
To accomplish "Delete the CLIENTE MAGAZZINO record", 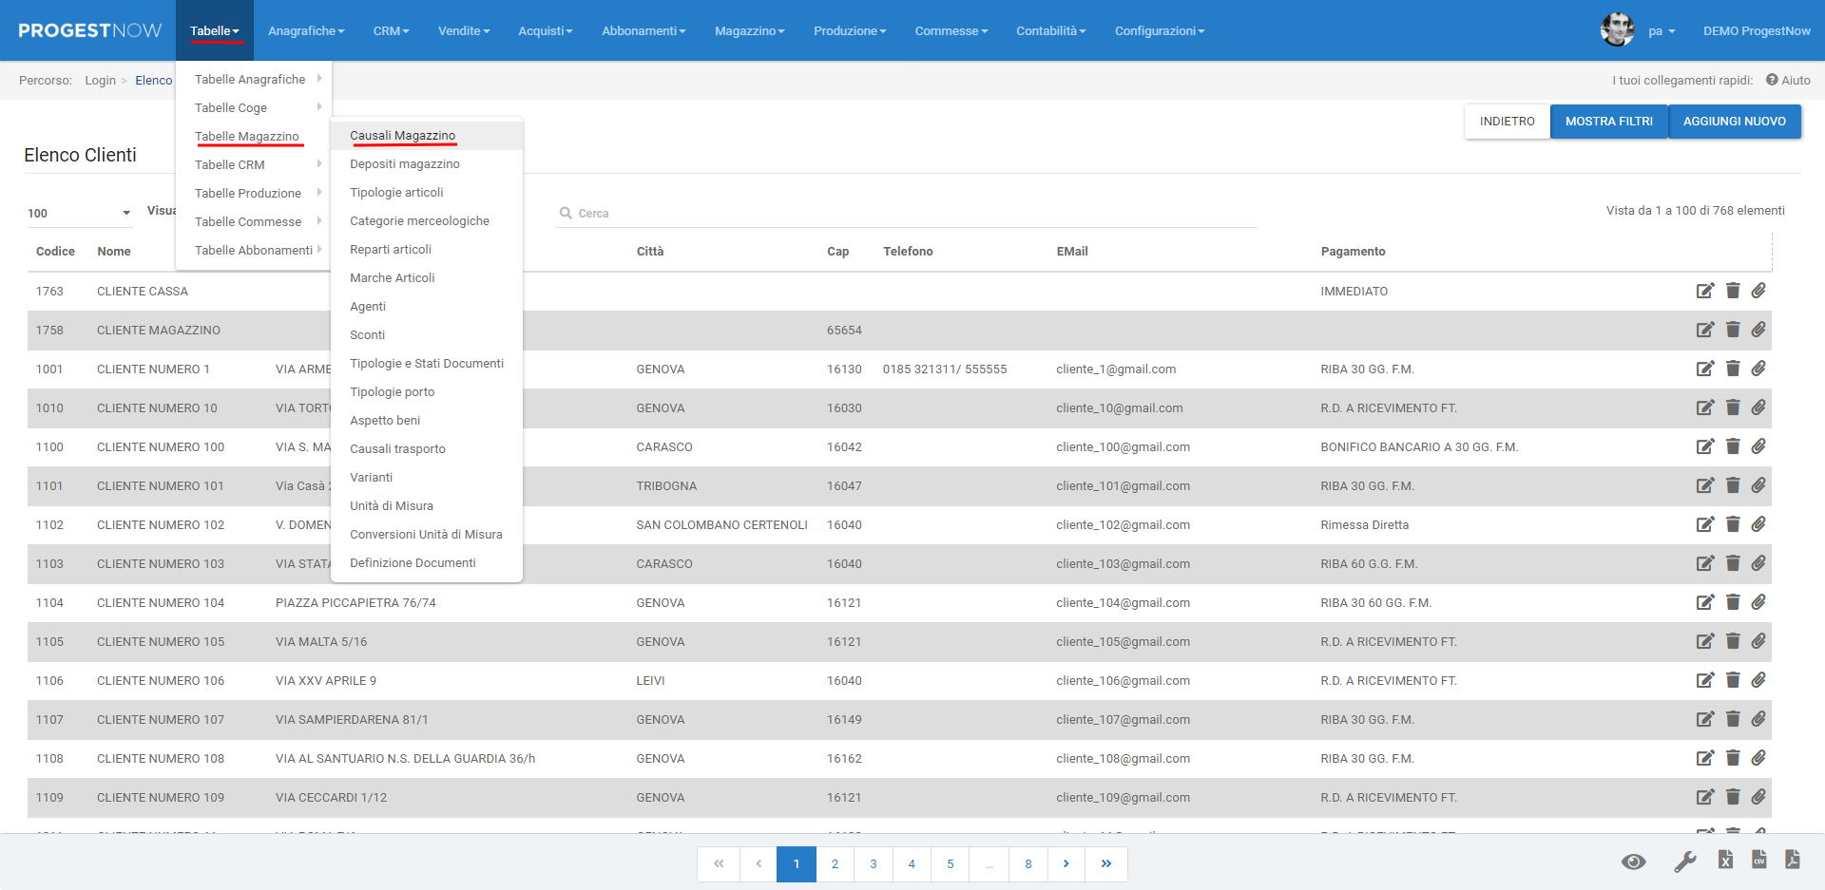I will 1733,330.
